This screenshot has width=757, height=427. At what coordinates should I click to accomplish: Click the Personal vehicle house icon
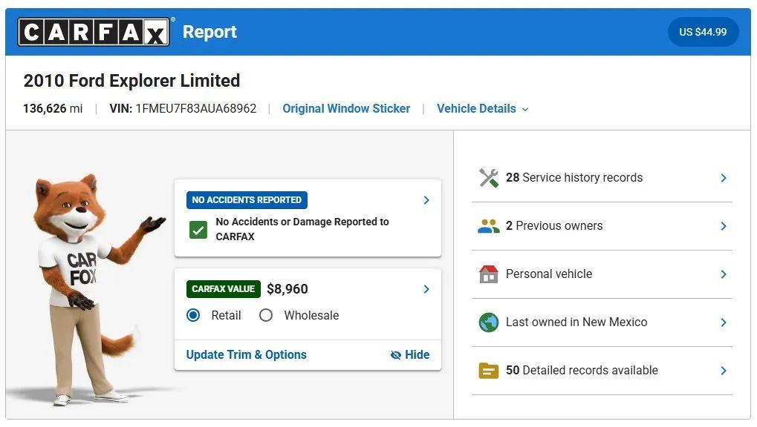(x=488, y=274)
